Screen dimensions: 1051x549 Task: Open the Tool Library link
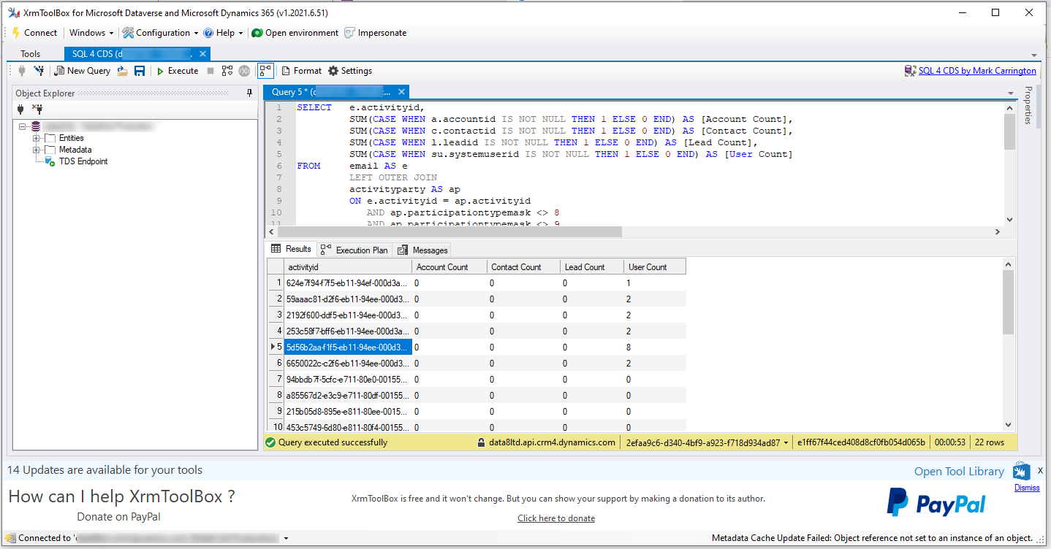(959, 472)
